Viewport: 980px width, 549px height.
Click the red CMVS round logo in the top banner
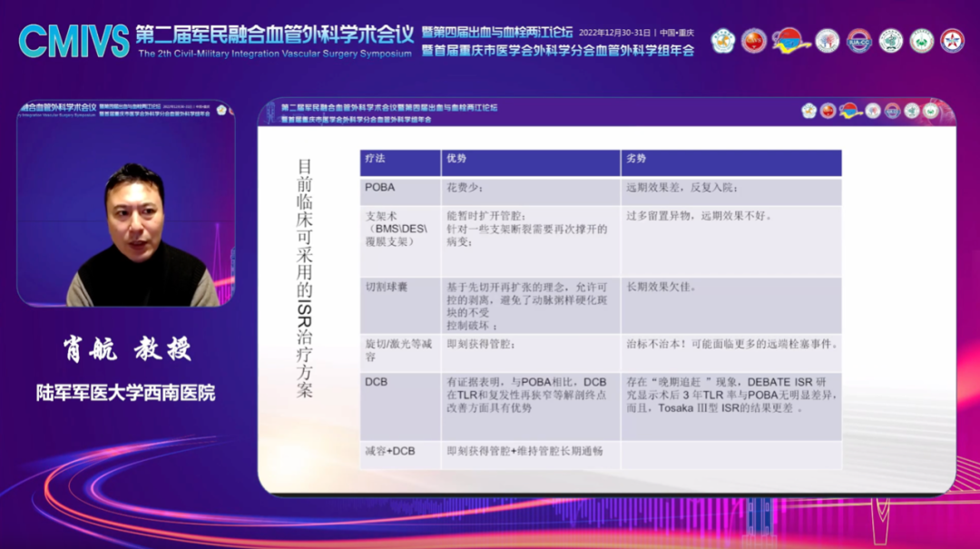point(754,41)
